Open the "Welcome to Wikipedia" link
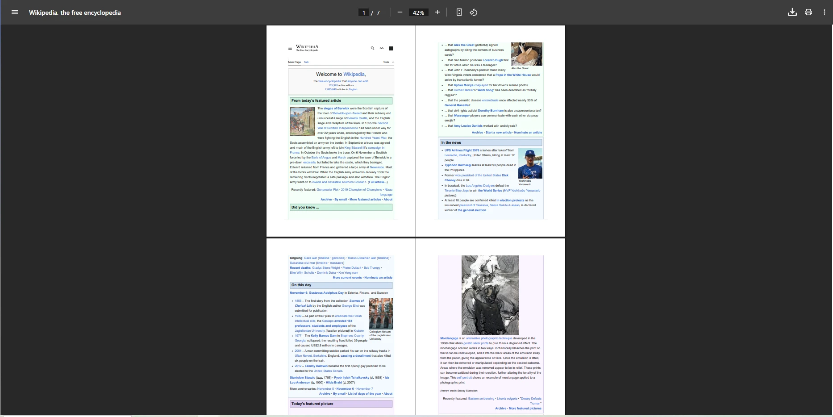Screen dimensions: 833x417 click(354, 74)
